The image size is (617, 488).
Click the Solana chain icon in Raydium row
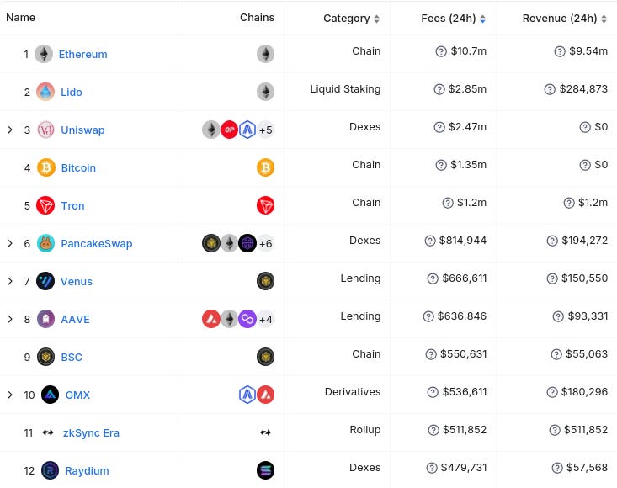coord(266,470)
